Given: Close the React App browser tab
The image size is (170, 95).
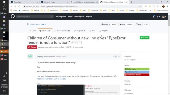Looking at the screenshot, I should pos(37,2).
